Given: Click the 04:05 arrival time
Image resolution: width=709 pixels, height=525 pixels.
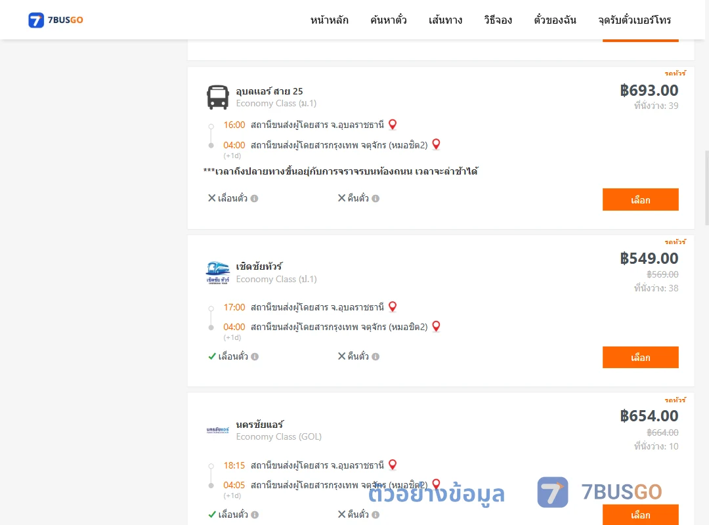Looking at the screenshot, I should click(x=234, y=485).
